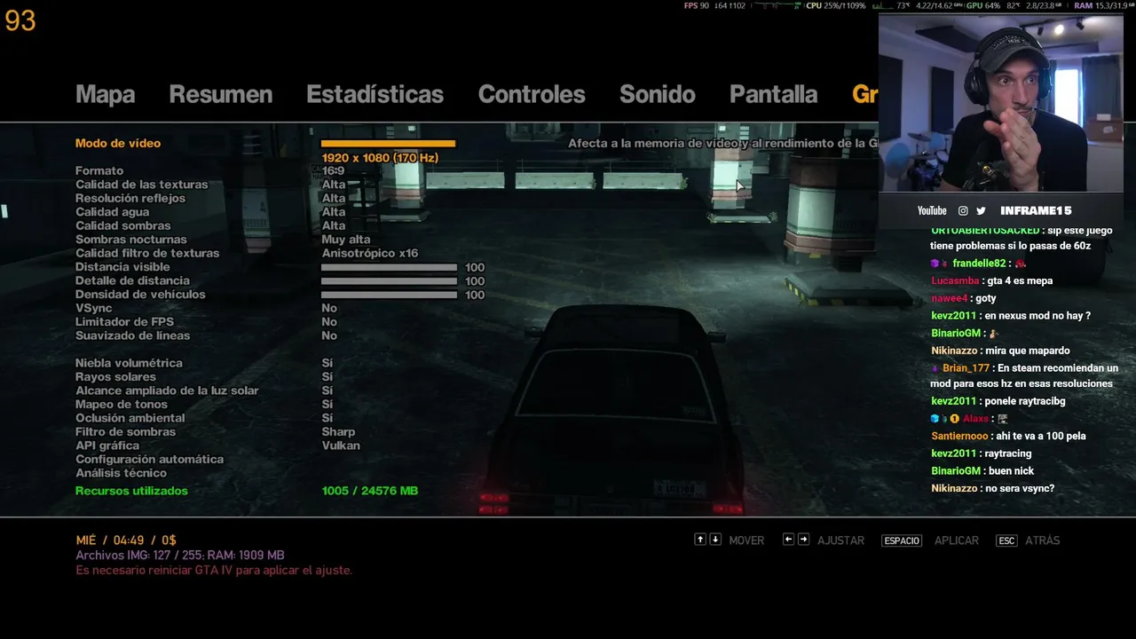
Task: Click the ESC key icon
Action: (1006, 540)
